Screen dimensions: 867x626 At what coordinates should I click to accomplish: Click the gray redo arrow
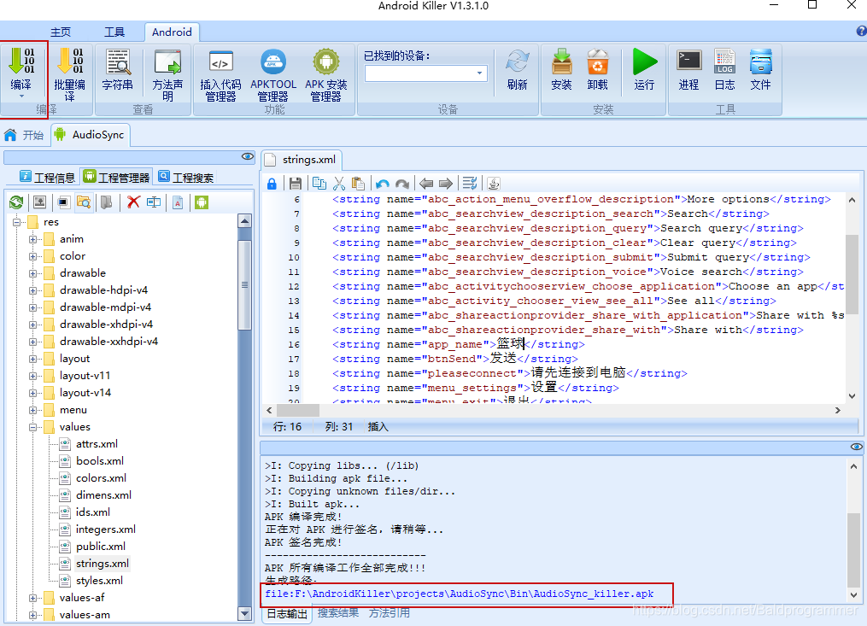pyautogui.click(x=402, y=184)
